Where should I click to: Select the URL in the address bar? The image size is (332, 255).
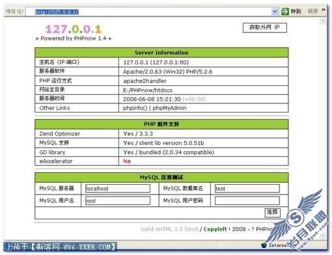(57, 12)
